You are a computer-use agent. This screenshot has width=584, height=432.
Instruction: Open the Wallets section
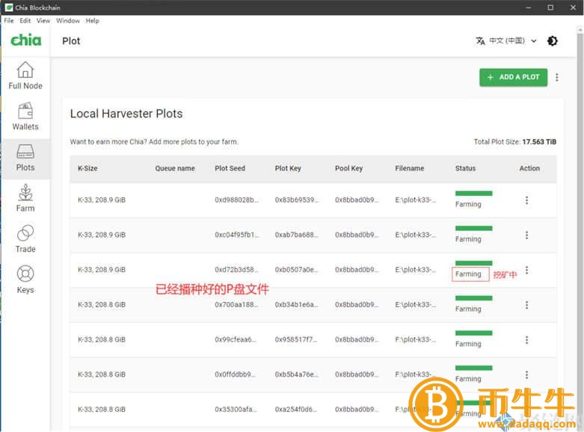25,116
